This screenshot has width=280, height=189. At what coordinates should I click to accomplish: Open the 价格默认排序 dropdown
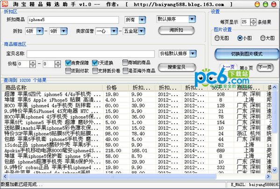193,54
